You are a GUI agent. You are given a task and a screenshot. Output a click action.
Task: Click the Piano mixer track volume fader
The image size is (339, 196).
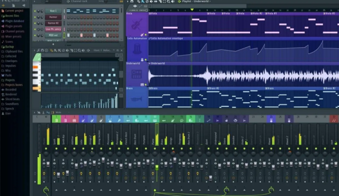tap(157, 167)
